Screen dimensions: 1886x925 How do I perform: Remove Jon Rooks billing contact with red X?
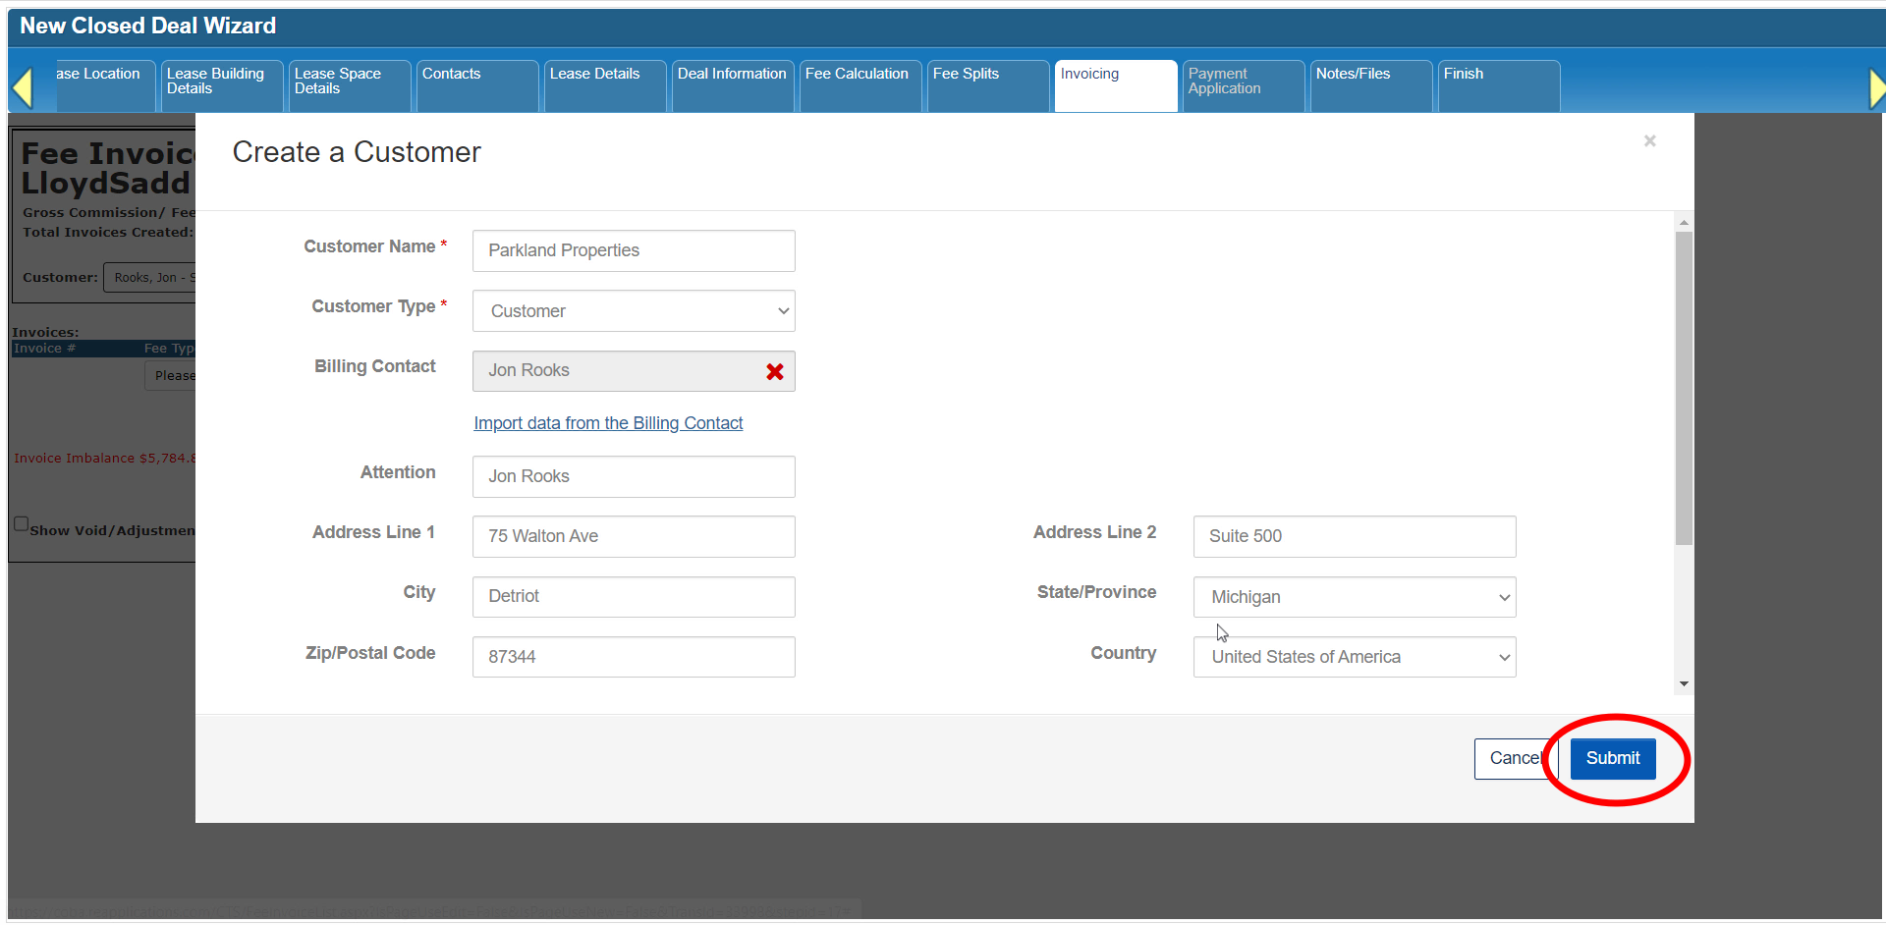[x=774, y=372]
